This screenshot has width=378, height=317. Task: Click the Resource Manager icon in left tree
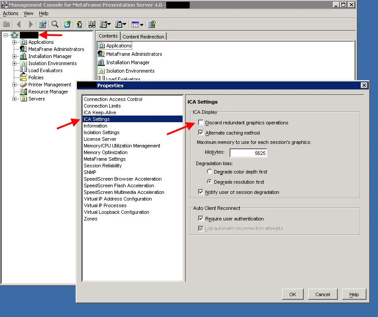pyautogui.click(x=23, y=92)
